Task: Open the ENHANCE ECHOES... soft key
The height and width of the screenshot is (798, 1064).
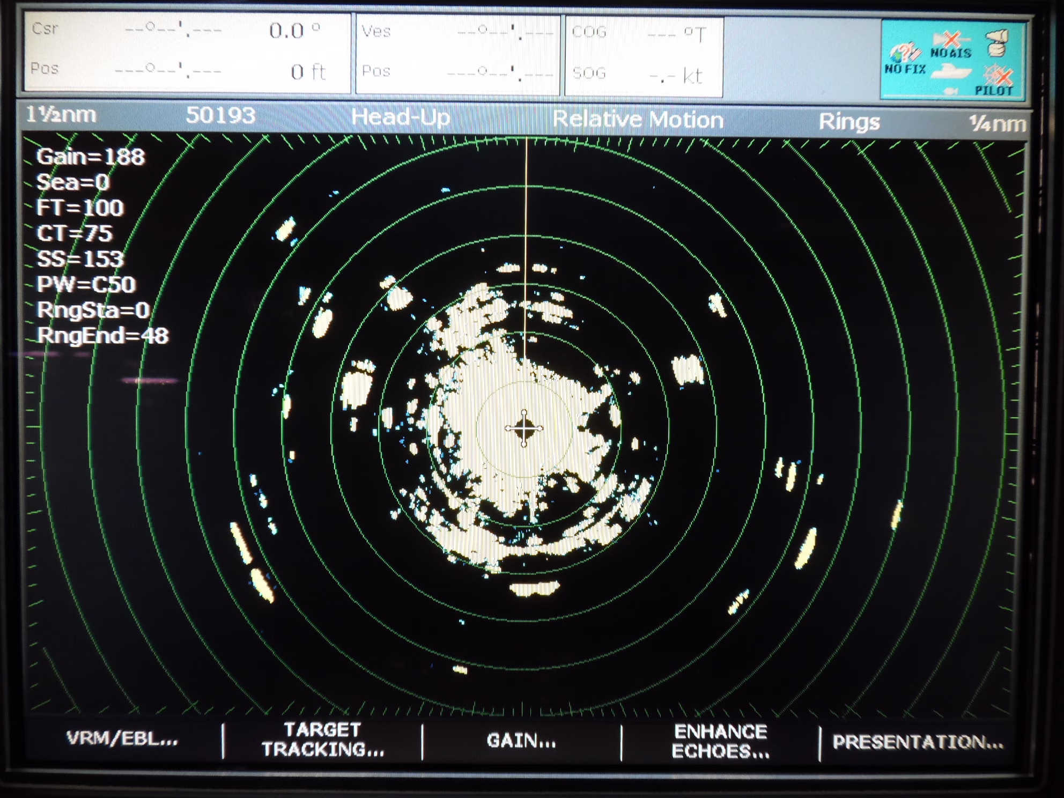Action: [721, 741]
